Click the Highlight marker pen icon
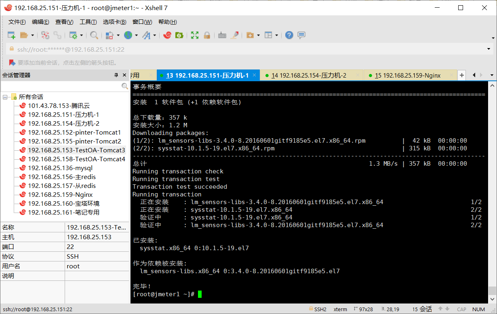This screenshot has height=314, width=497. coord(234,35)
